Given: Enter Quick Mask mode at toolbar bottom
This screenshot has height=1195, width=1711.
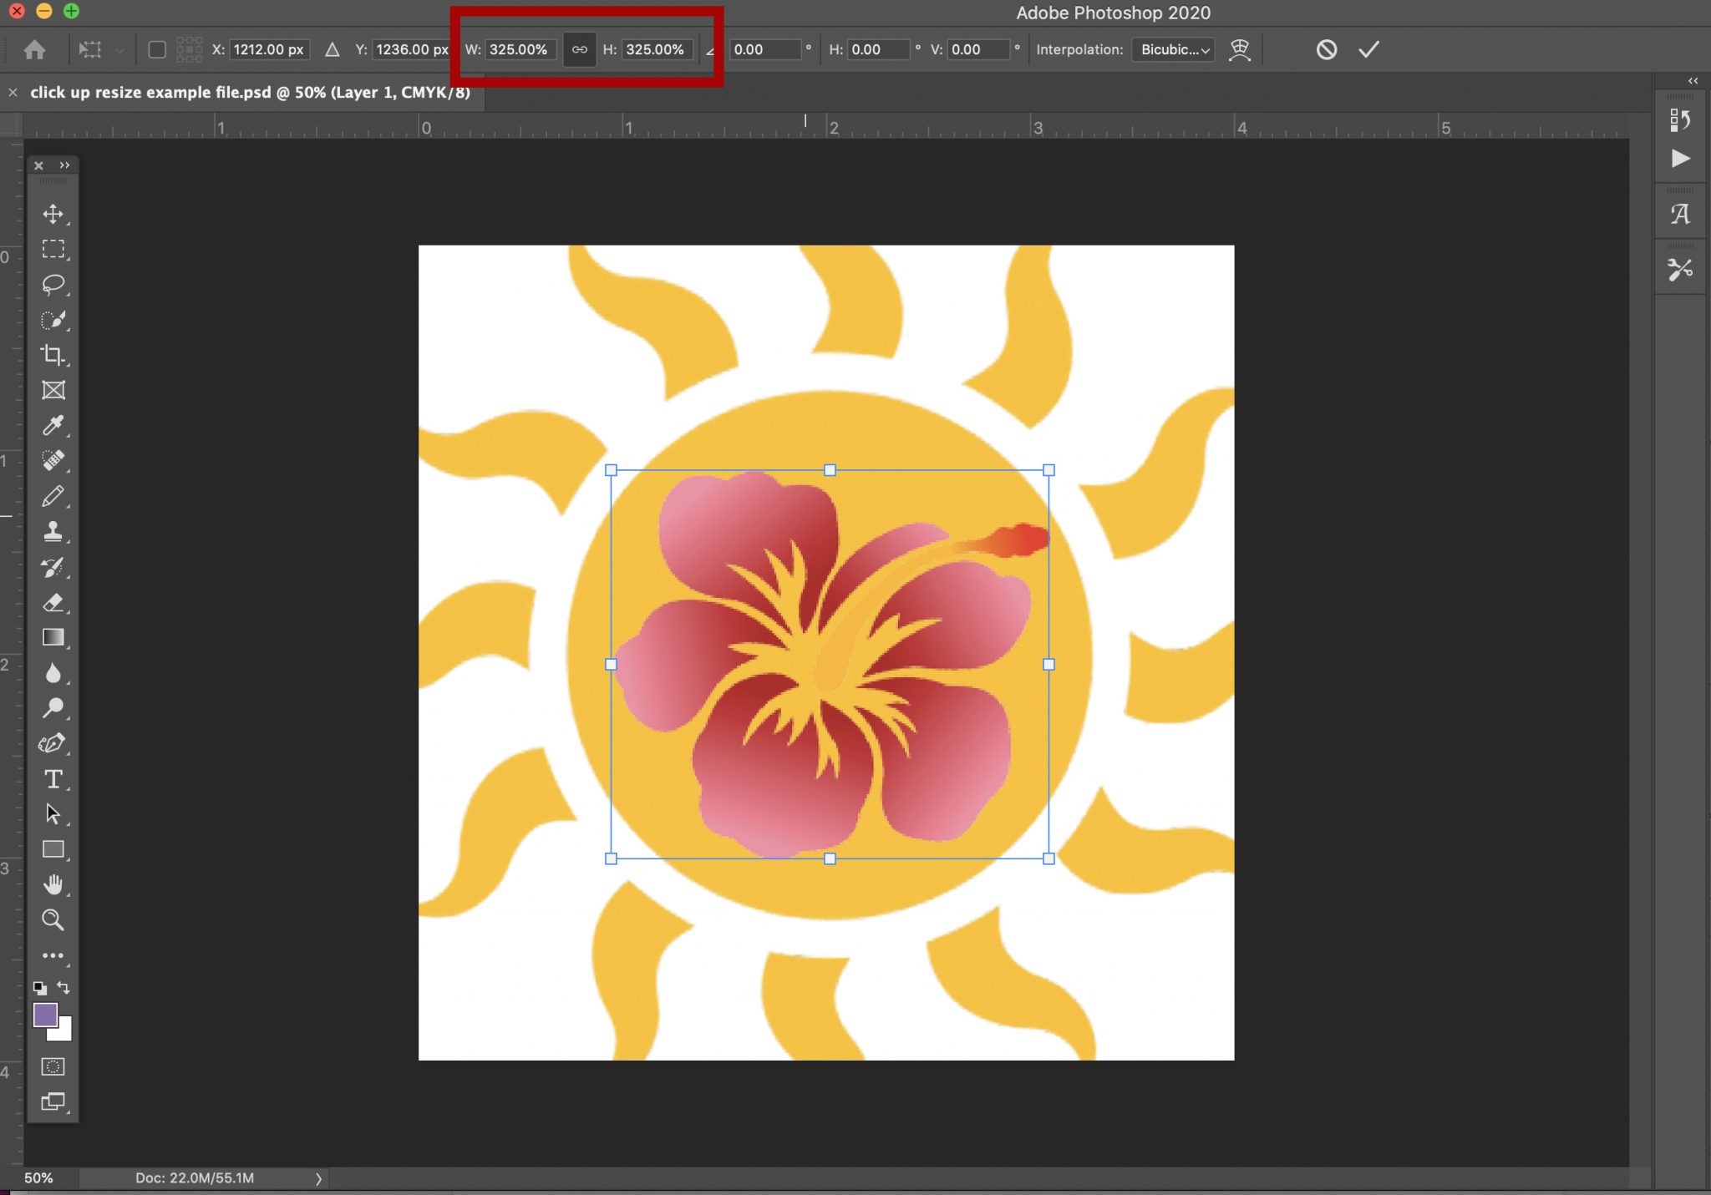Looking at the screenshot, I should point(53,1066).
